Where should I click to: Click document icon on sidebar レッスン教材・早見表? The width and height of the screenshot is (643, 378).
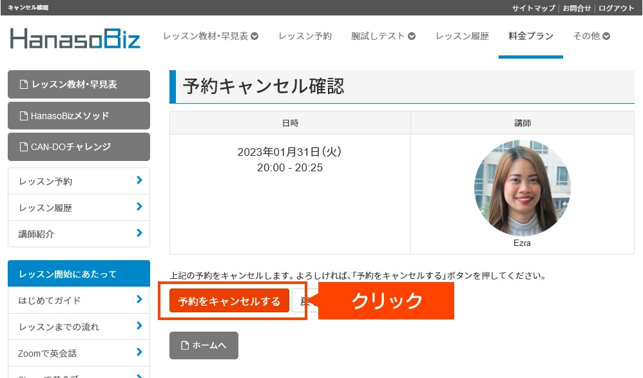24,84
